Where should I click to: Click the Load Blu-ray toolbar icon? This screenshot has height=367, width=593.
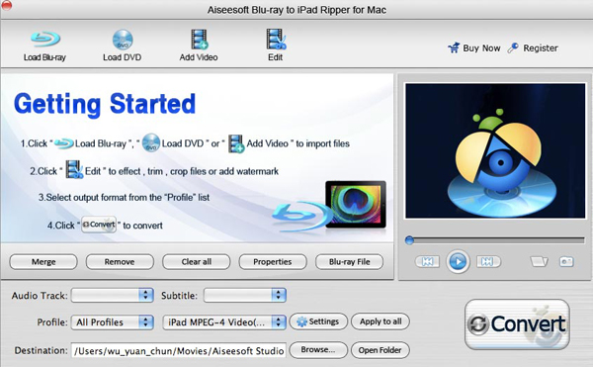click(45, 39)
